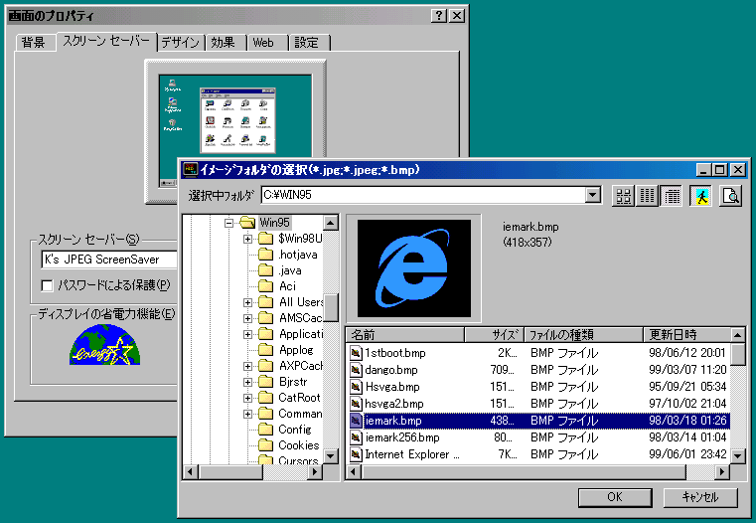The height and width of the screenshot is (523, 756).
Task: Click the Win95 open folder icon
Action: [247, 223]
